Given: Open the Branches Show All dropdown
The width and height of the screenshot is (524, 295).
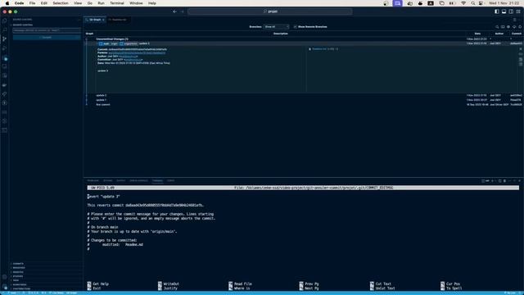Looking at the screenshot, I should (277, 27).
